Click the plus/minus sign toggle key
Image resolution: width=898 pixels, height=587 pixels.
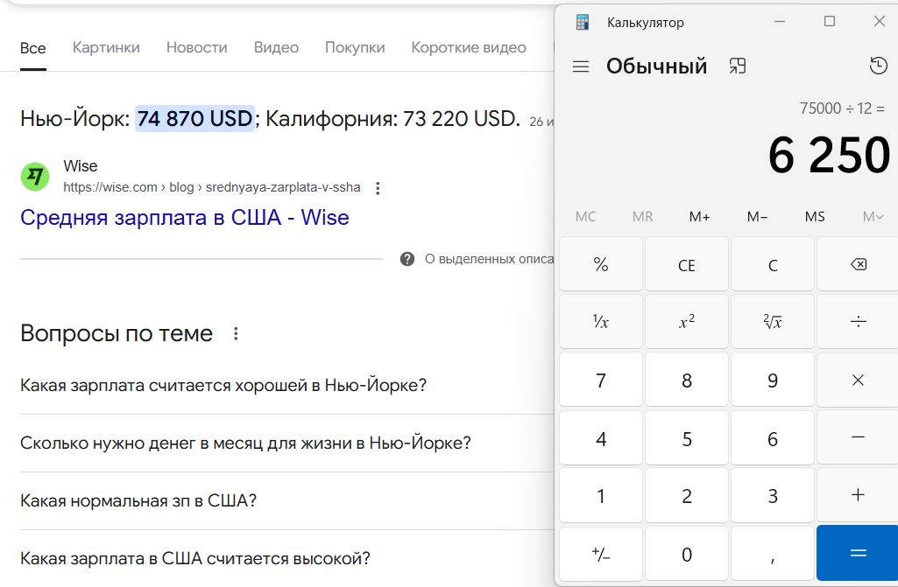click(601, 553)
